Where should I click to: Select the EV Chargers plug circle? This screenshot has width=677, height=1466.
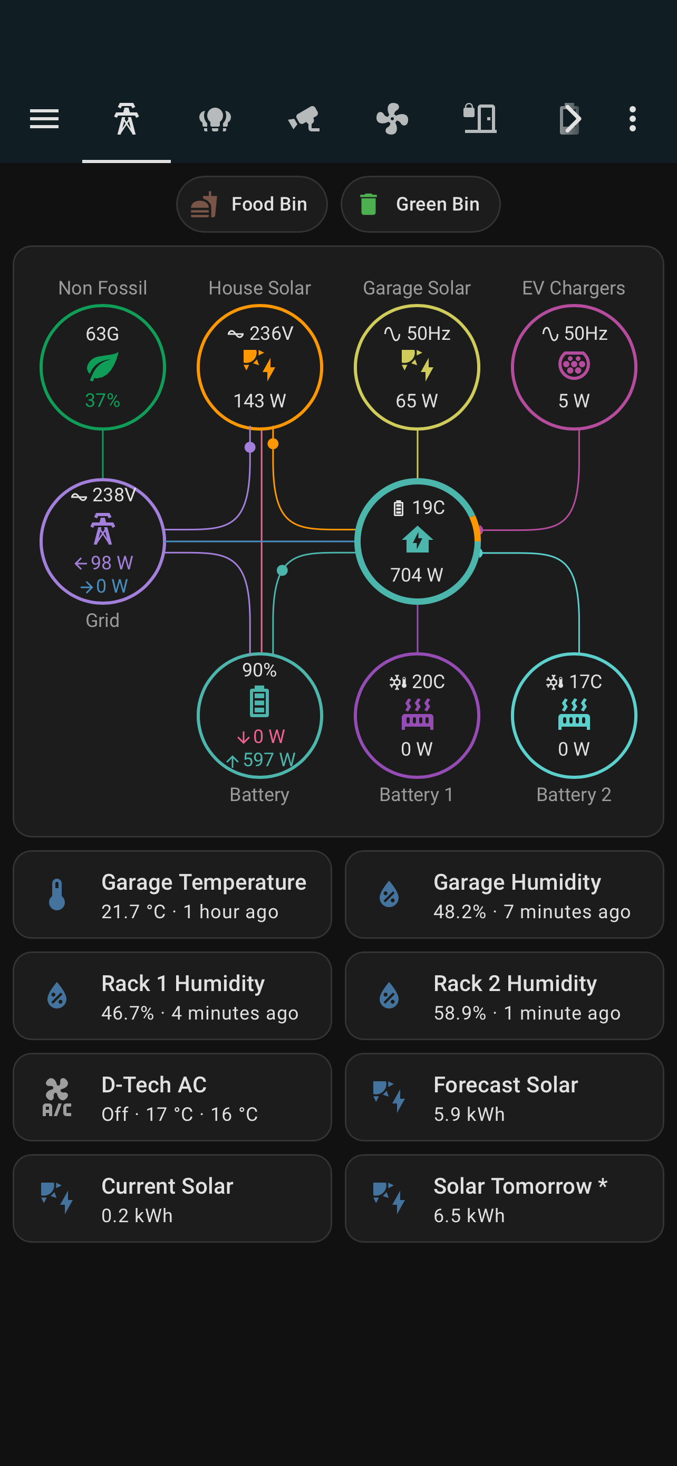point(574,367)
